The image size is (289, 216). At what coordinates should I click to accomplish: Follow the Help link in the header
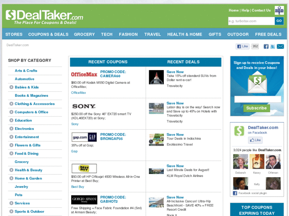click(245, 10)
